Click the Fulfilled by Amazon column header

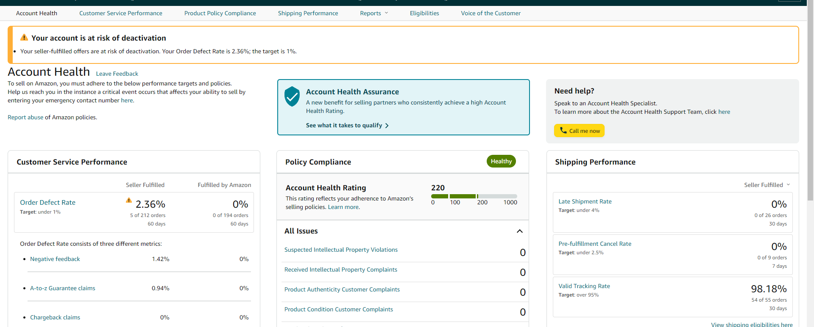[224, 185]
